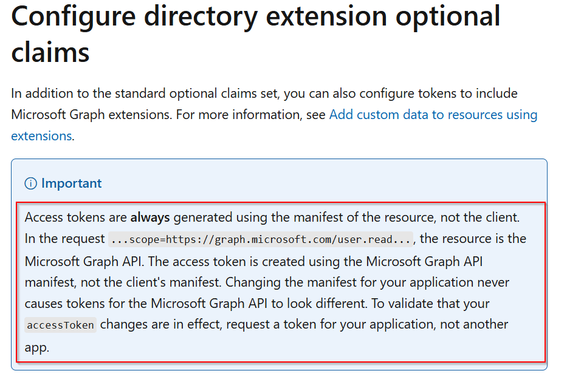
Task: Click the final word 'app.' in the note
Action: (x=36, y=346)
